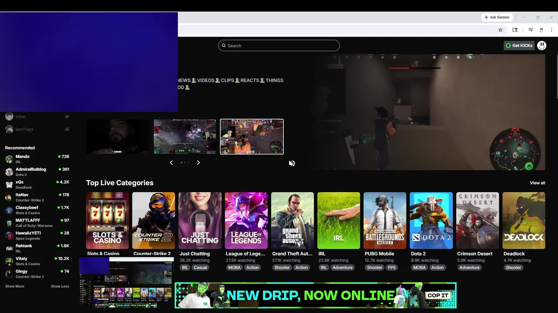Go to next featured stream carousel slide

198,163
